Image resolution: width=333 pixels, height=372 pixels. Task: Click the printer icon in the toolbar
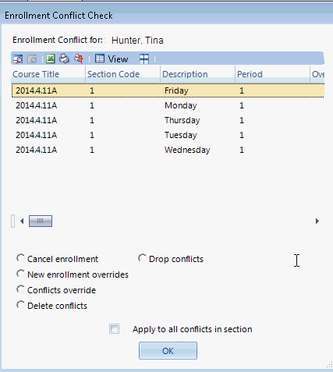(64, 58)
